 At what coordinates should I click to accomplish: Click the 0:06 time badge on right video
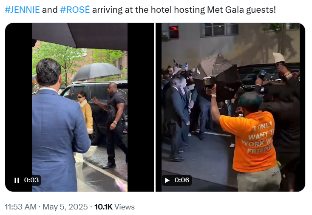[x=182, y=180]
